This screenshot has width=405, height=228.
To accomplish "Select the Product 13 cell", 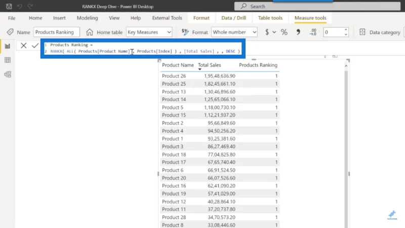I will 174,92.
